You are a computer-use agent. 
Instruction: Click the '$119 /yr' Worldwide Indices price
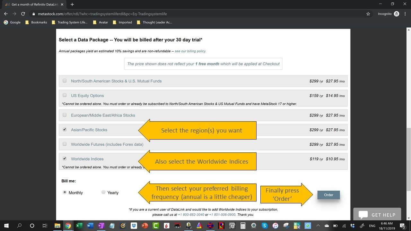point(316,159)
